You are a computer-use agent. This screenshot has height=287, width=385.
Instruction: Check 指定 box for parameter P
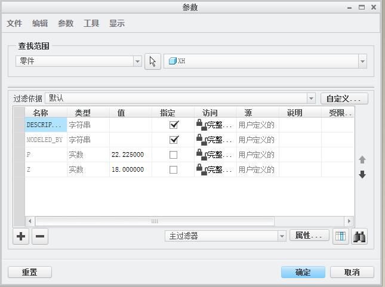click(x=173, y=155)
